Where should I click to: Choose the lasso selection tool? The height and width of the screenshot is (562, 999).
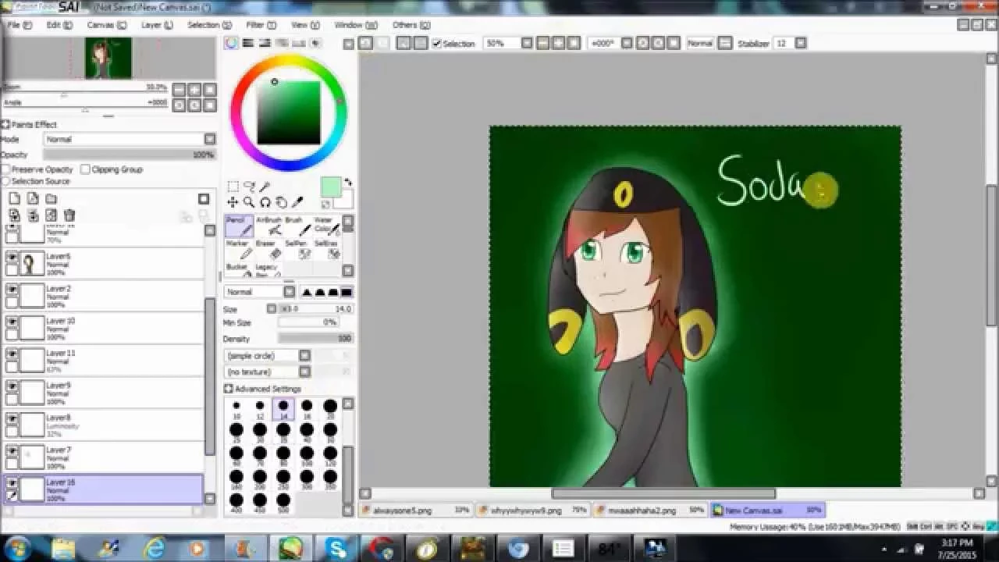tap(249, 187)
